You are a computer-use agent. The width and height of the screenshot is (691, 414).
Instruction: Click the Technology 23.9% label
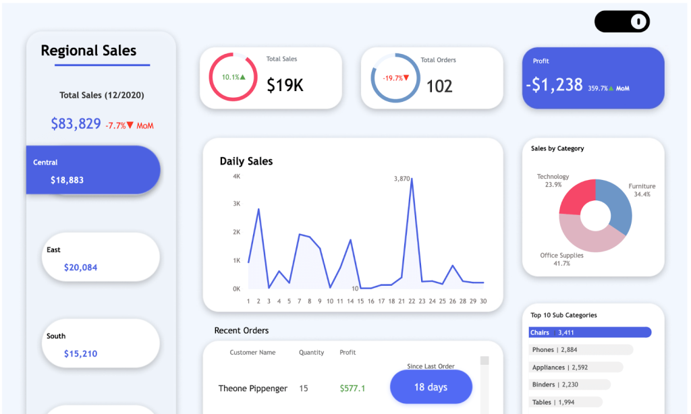coord(553,181)
